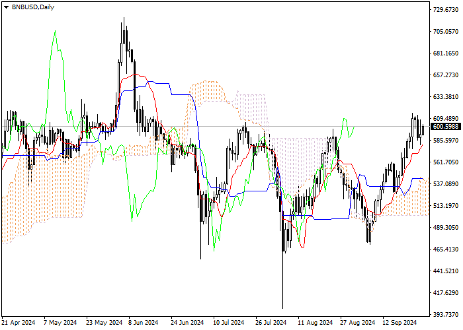Click the 393.7370 price axis label

(x=446, y=315)
